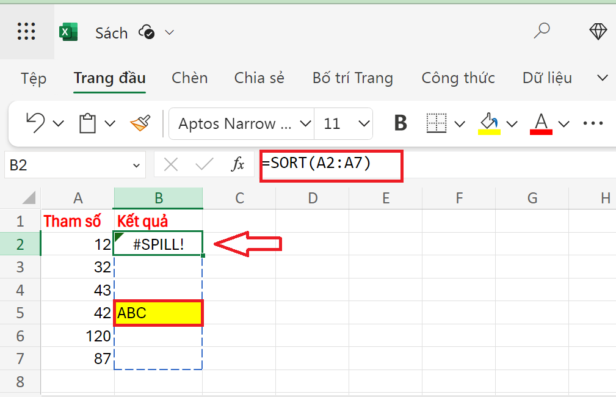
Task: Select cell containing 43
Action: [x=78, y=290]
